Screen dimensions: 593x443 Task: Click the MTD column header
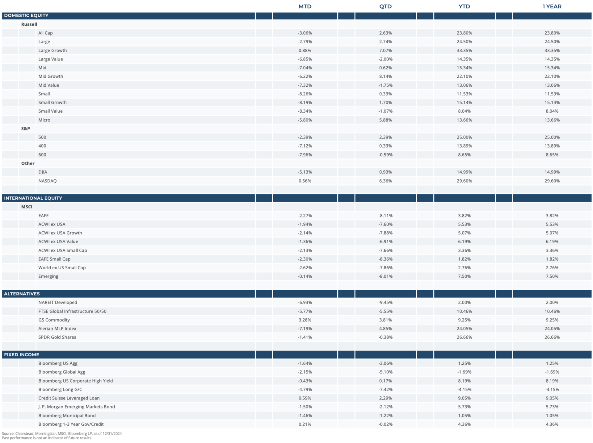[305, 6]
